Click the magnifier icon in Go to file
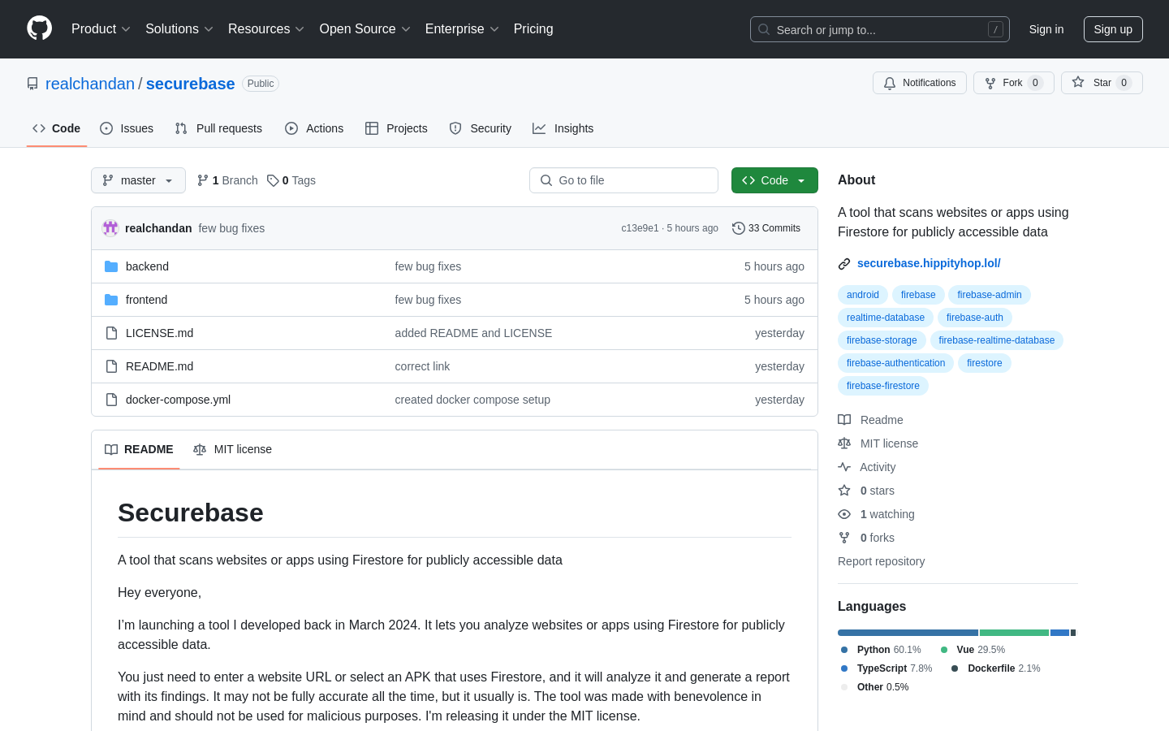Viewport: 1169px width, 731px height. (546, 180)
